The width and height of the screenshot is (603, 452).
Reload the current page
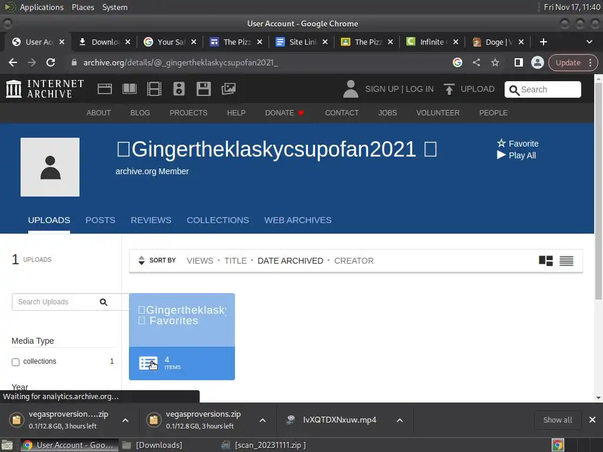[x=51, y=62]
